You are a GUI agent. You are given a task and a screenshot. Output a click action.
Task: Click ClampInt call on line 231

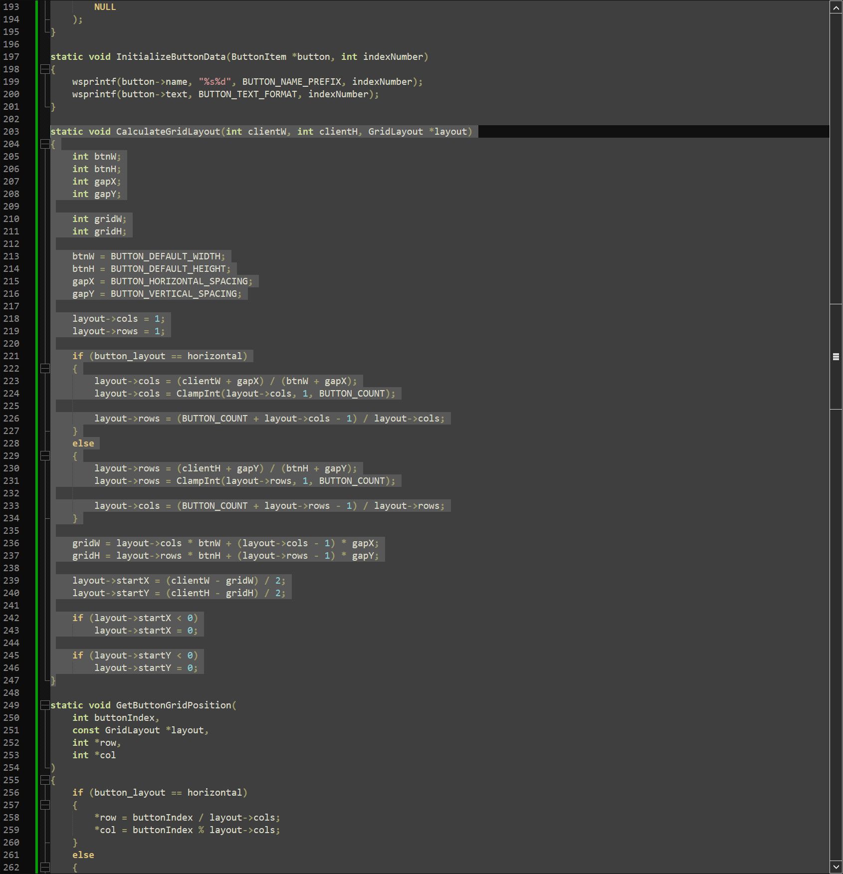[x=198, y=481]
